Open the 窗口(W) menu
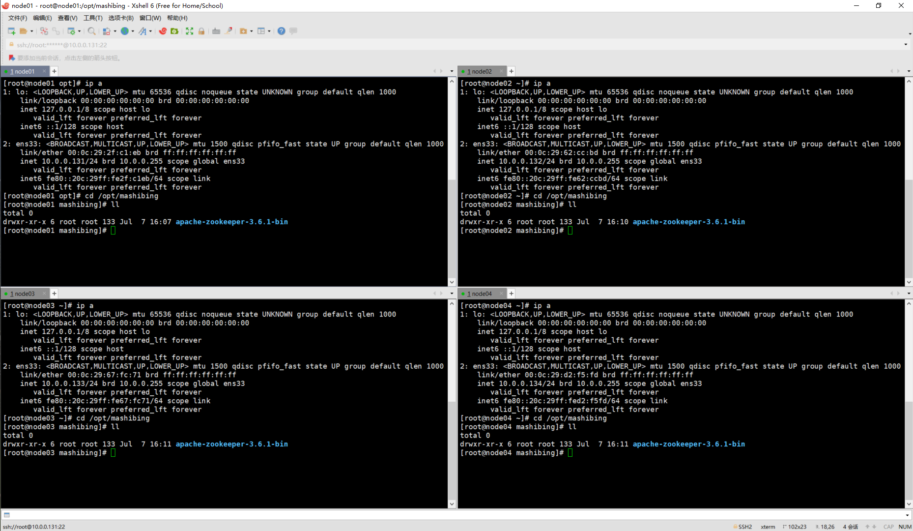 [x=150, y=18]
